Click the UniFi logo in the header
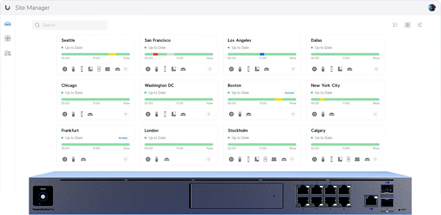Screen dimensions: 441x215 pos(8,8)
